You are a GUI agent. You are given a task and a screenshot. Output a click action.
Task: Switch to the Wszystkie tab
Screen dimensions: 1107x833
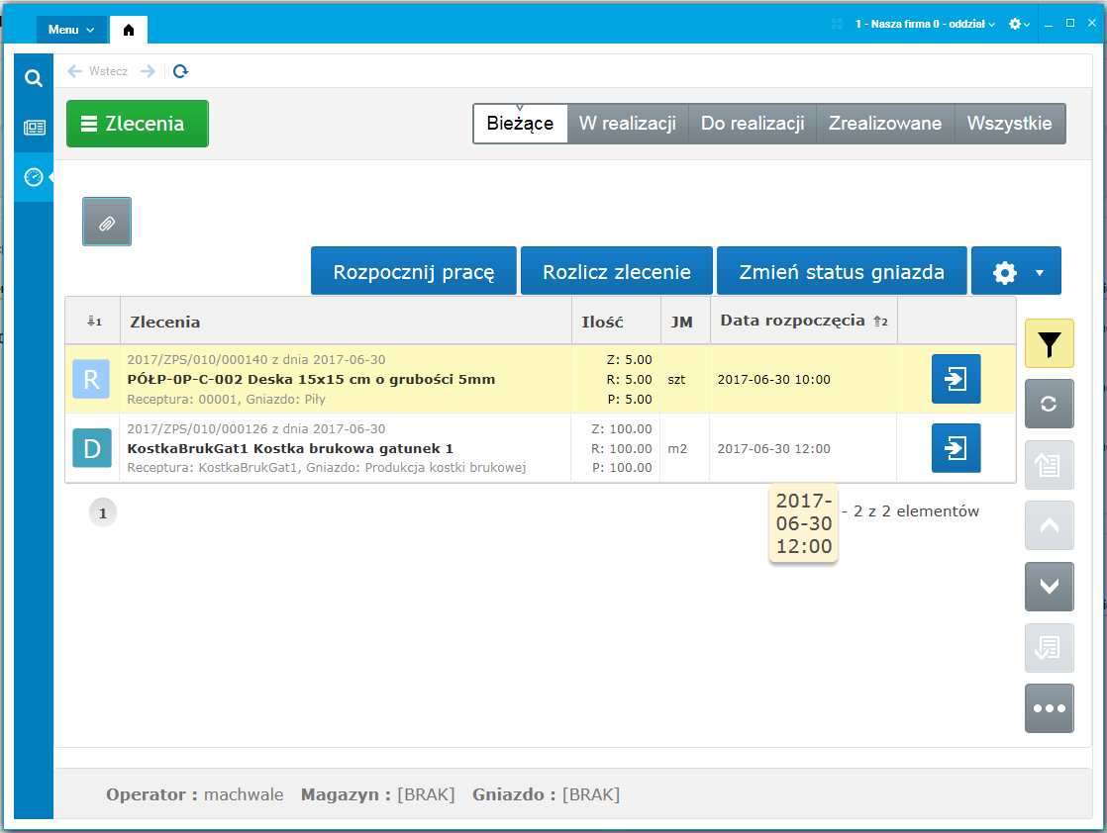pyautogui.click(x=1010, y=124)
